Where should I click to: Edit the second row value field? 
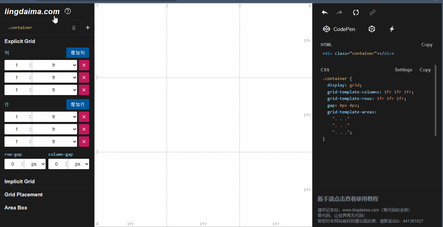pos(18,129)
